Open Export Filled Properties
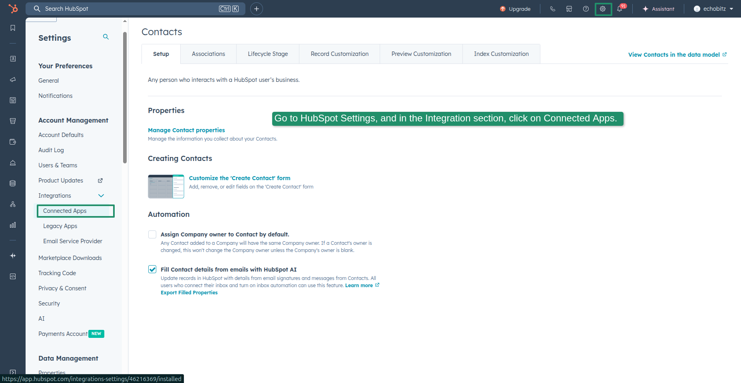The width and height of the screenshot is (741, 383). pyautogui.click(x=189, y=292)
